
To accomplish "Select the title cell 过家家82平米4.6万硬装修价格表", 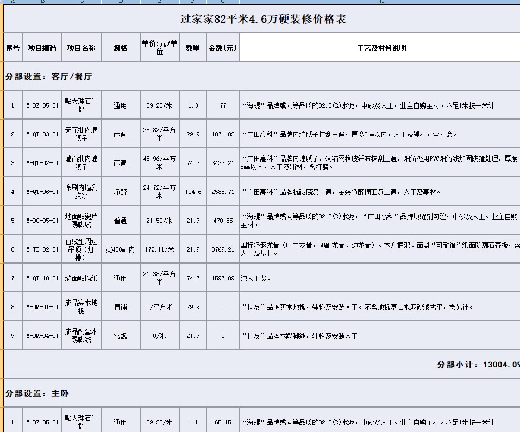I will 262,19.
